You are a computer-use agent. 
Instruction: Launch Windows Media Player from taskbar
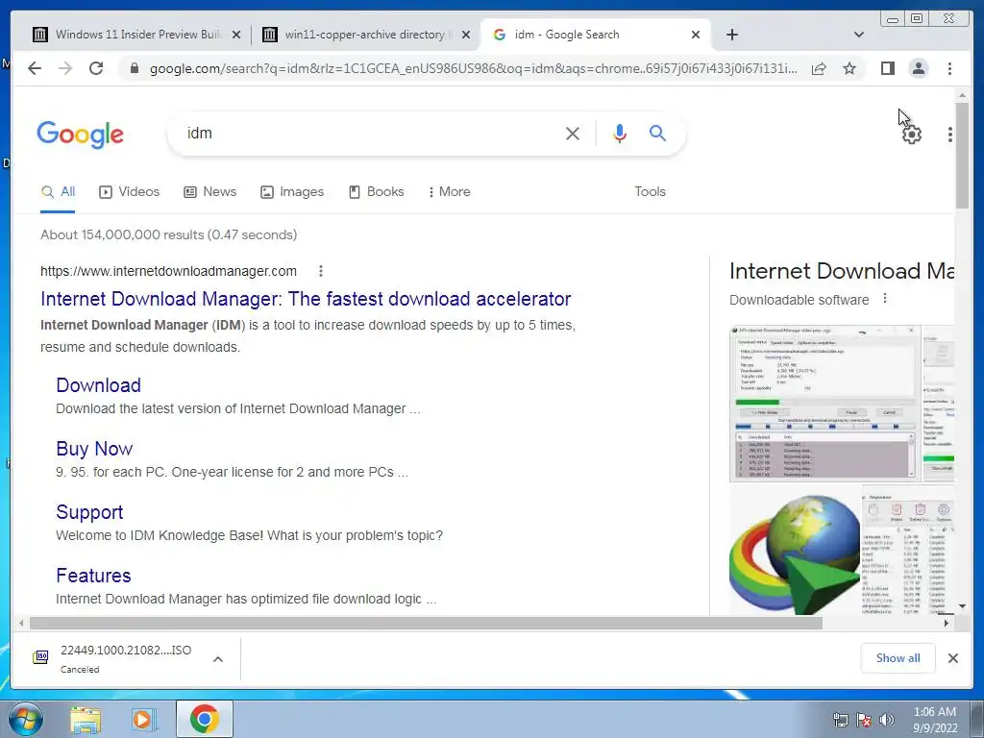[144, 720]
